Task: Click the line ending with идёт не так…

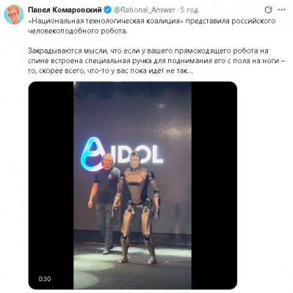Action: click(x=109, y=71)
